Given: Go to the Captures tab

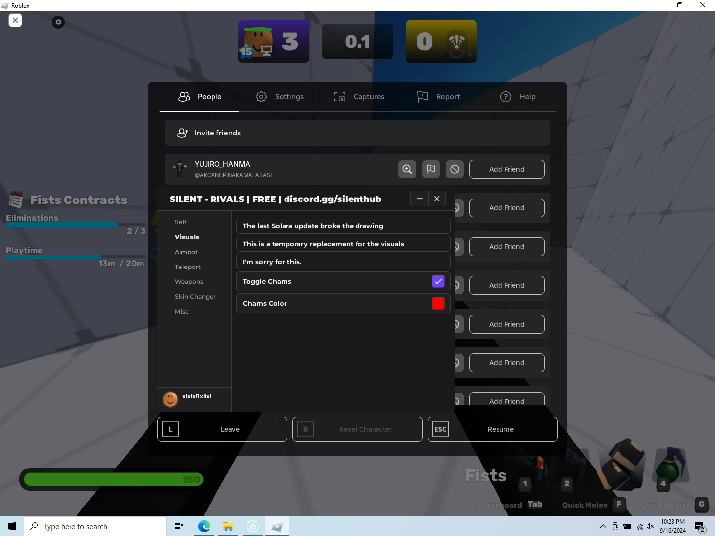Looking at the screenshot, I should coord(359,97).
